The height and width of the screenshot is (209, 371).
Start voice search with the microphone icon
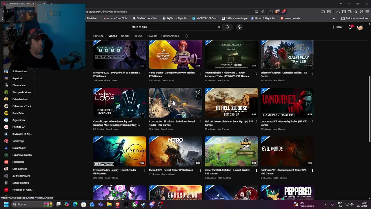pyautogui.click(x=239, y=27)
